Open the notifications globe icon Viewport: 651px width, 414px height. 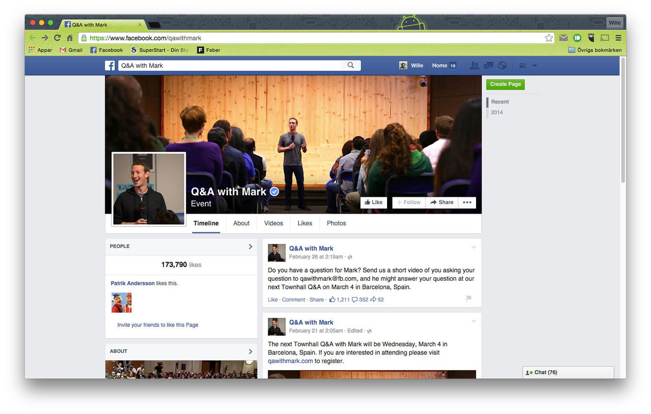[502, 66]
